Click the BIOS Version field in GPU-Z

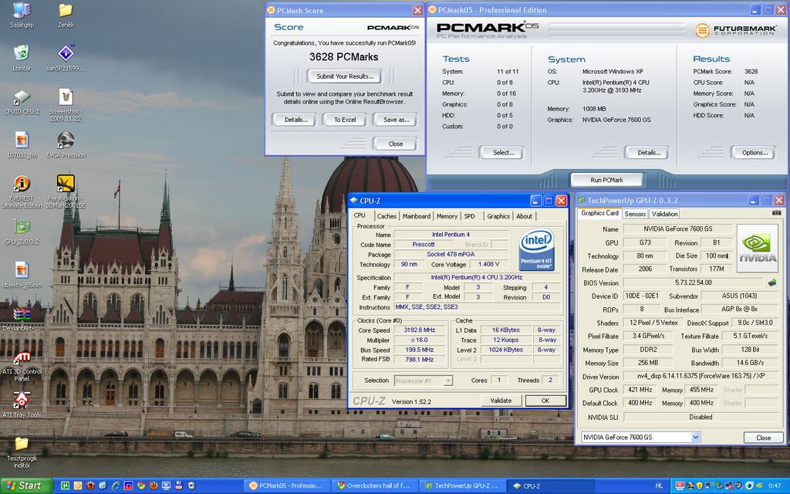[694, 283]
